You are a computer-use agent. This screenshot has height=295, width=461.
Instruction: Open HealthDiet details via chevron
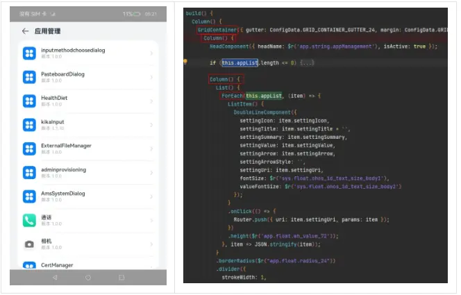(152, 101)
